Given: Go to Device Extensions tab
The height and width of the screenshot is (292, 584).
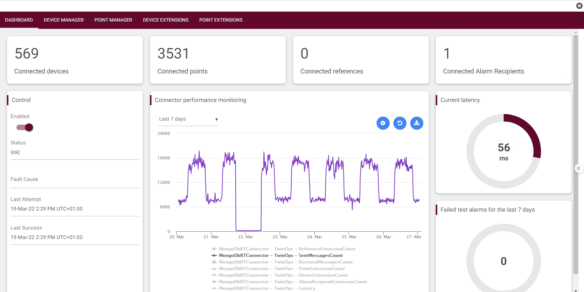Looking at the screenshot, I should (165, 20).
